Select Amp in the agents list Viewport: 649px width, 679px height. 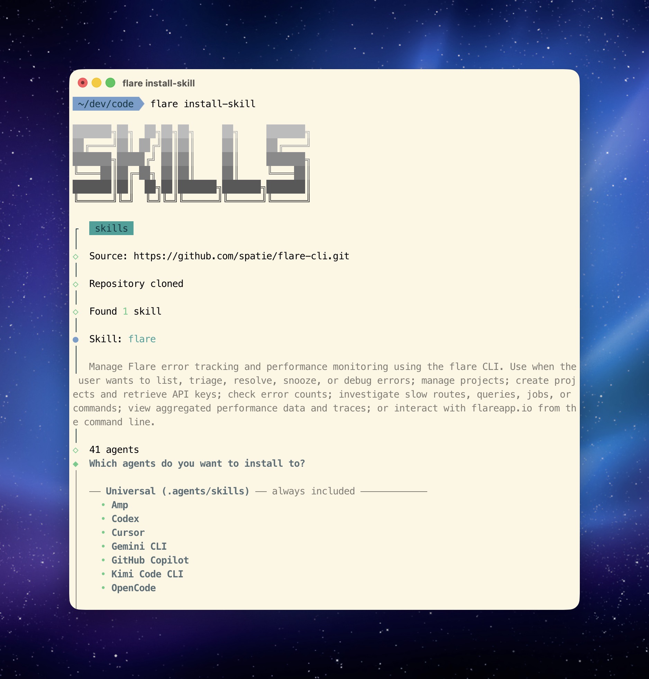coord(120,505)
